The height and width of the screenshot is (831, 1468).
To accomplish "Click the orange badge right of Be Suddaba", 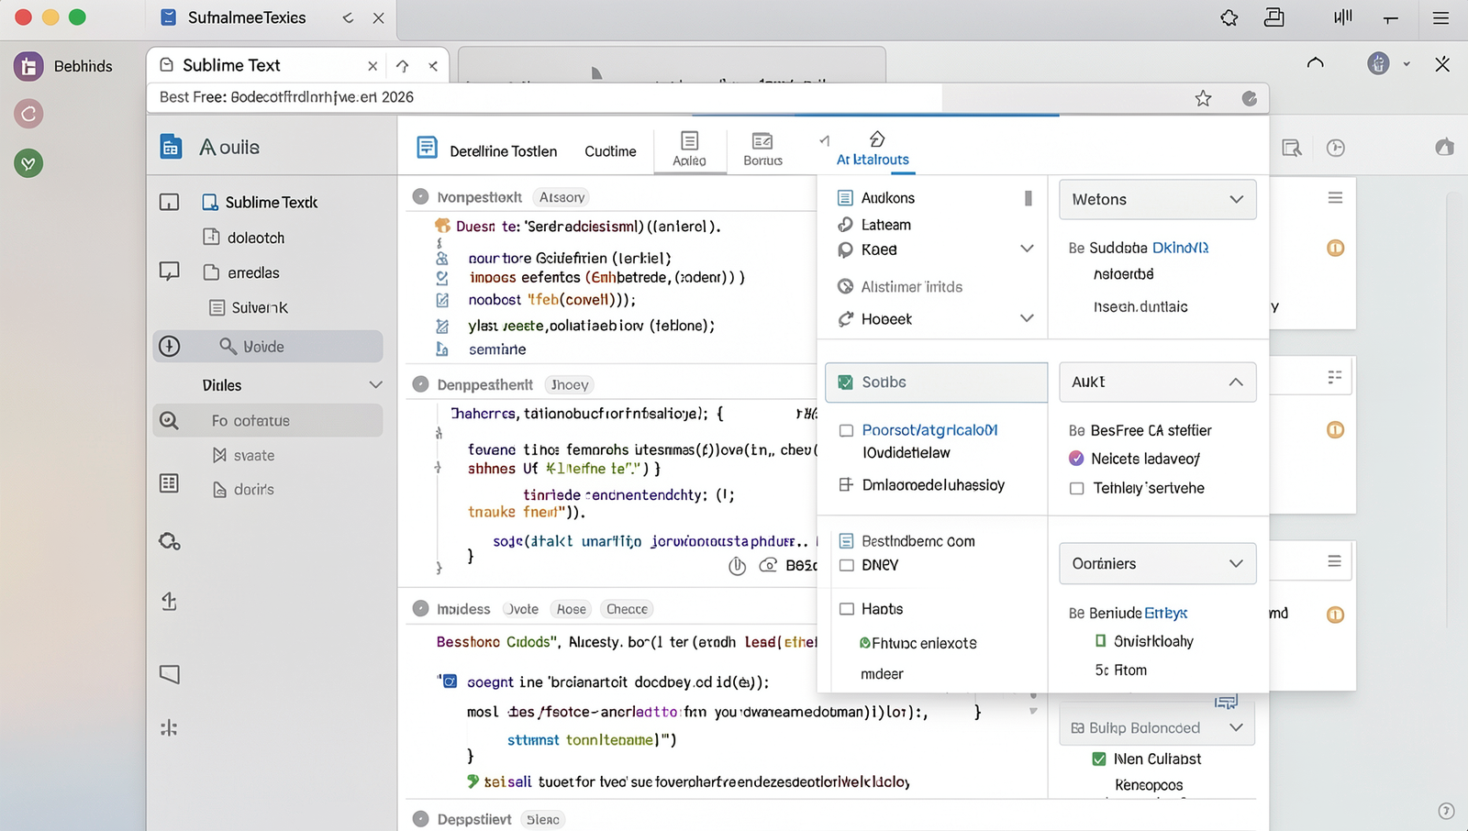I will point(1336,248).
